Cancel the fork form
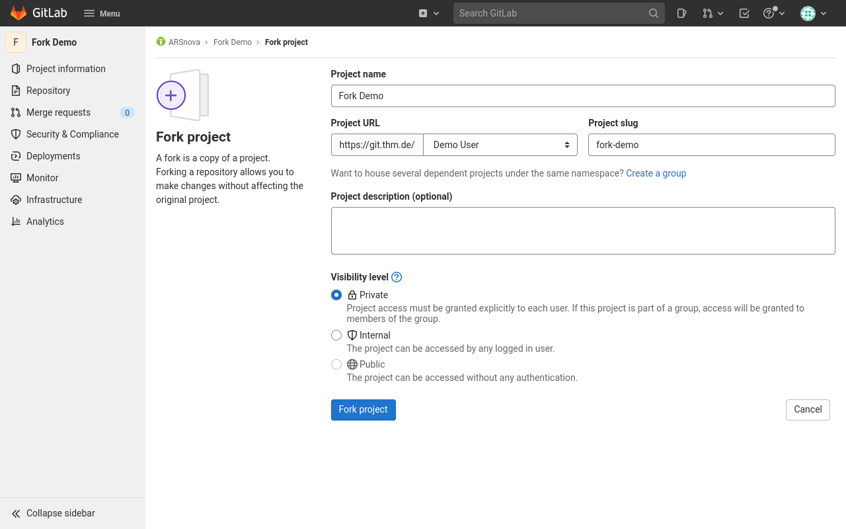Screen dimensions: 846x529 click(x=808, y=410)
